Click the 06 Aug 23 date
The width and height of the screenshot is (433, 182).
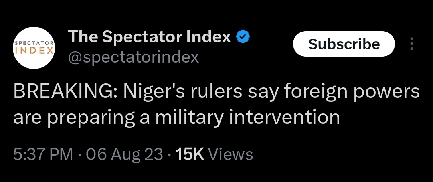tap(124, 154)
